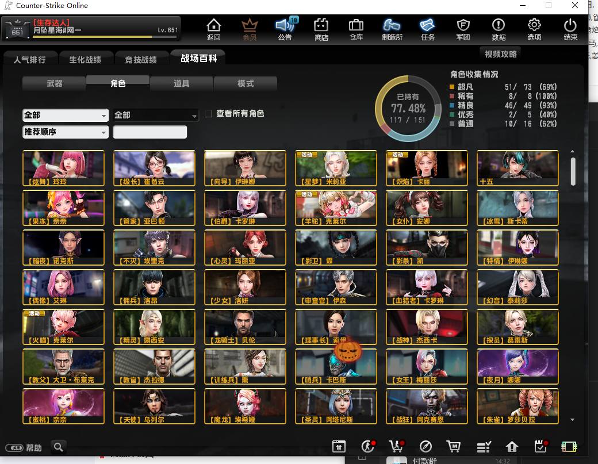This screenshot has height=464, width=598.
Task: Select the 十五 character card
Action: [517, 168]
